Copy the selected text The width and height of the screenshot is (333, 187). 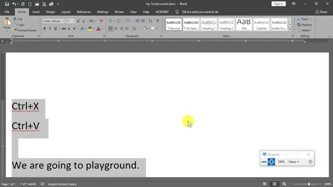pos(19,25)
